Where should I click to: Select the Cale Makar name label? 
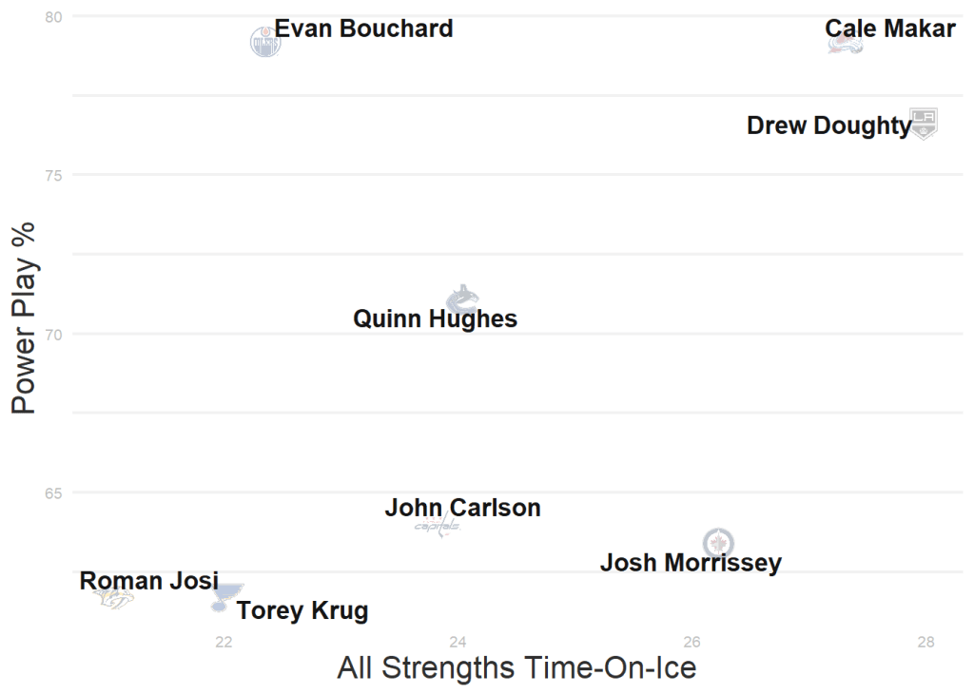click(x=889, y=29)
